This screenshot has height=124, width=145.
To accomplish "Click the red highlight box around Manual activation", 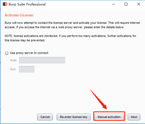I will tap(109, 116).
